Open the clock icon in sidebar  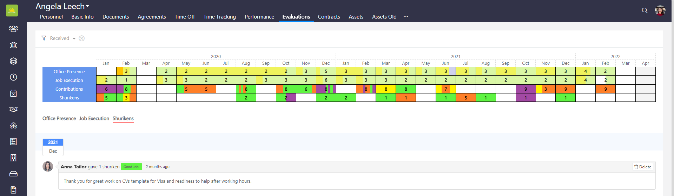[13, 77]
